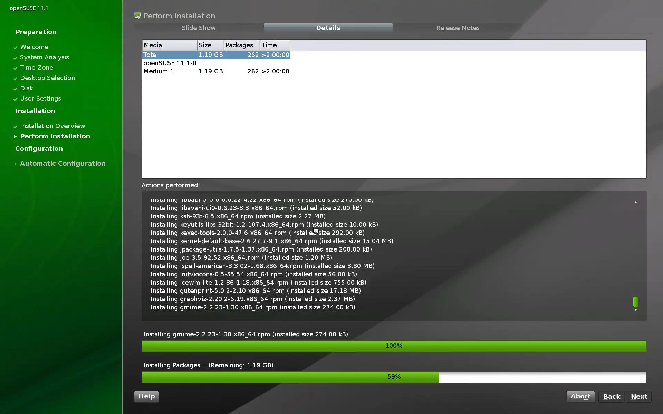663x414 pixels.
Task: Click the checkmark beside System Analysis
Action: [x=15, y=58]
